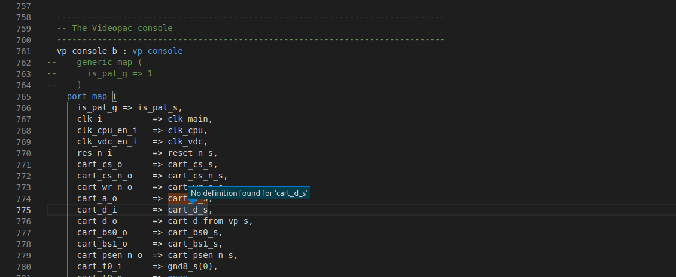676x277 pixels.
Task: Click the clk_vdc signal on line 769
Action: click(x=185, y=142)
